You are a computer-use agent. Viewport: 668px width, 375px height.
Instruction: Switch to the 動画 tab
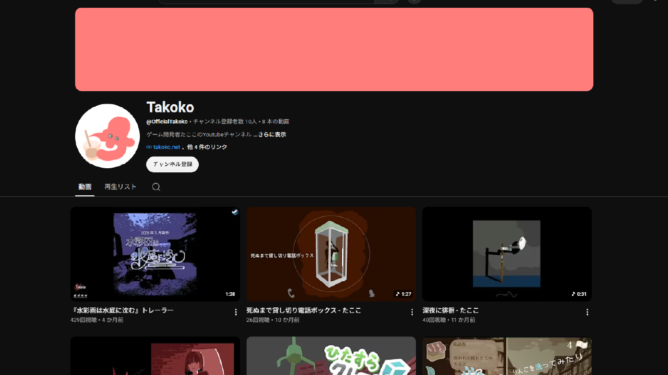85,187
